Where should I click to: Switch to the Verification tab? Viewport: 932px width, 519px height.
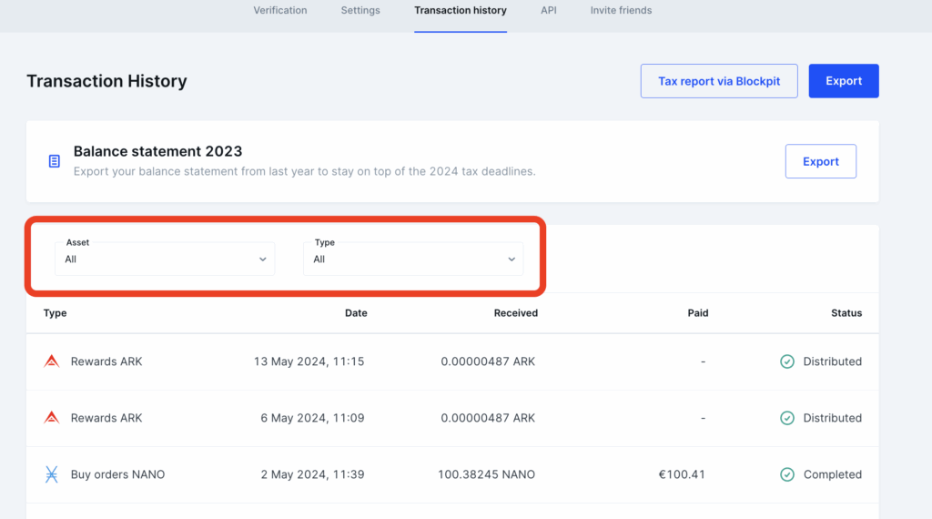point(279,11)
